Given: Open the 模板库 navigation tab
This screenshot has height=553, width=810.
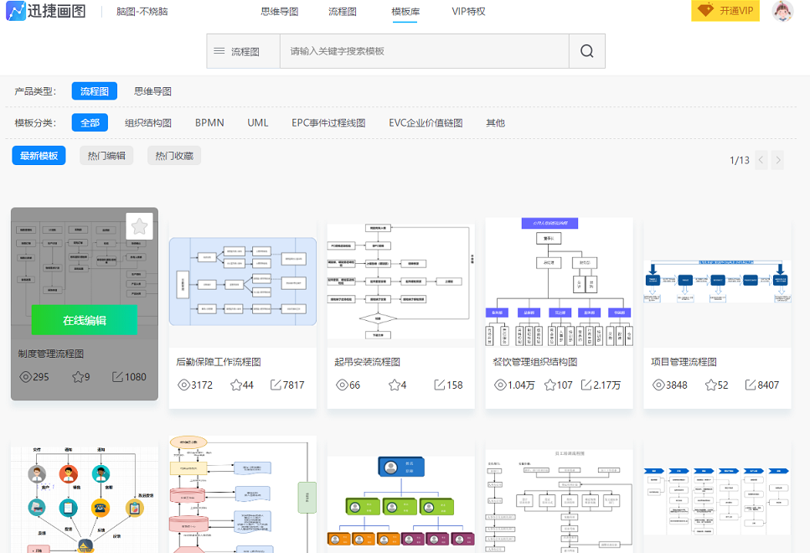Looking at the screenshot, I should [x=405, y=12].
